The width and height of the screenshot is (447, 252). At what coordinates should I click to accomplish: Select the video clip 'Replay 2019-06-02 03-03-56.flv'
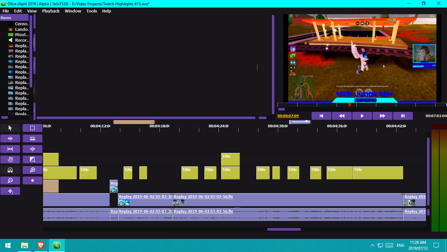(288, 200)
